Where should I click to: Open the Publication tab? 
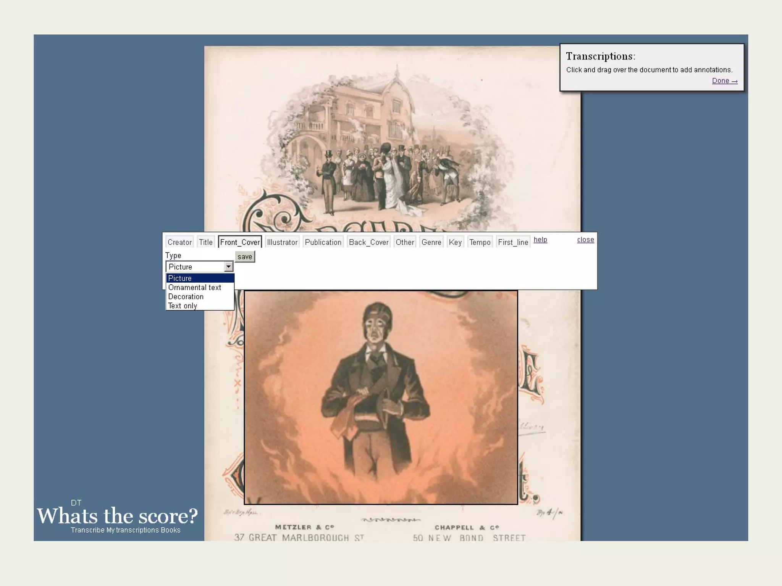pyautogui.click(x=323, y=242)
